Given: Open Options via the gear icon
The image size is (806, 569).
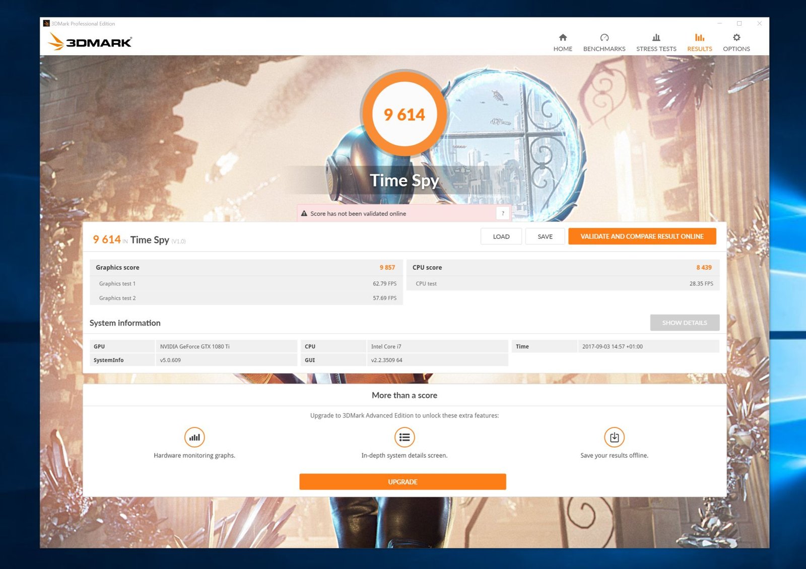Looking at the screenshot, I should [x=736, y=37].
